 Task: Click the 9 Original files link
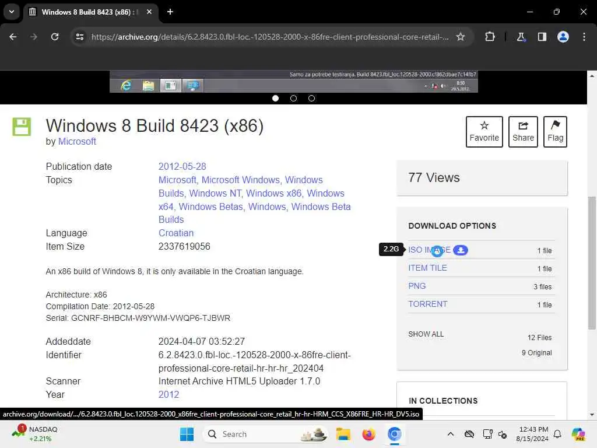(536, 353)
